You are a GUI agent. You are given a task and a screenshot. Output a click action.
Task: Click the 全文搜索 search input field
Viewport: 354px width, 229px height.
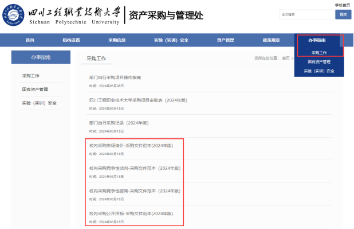click(306, 14)
